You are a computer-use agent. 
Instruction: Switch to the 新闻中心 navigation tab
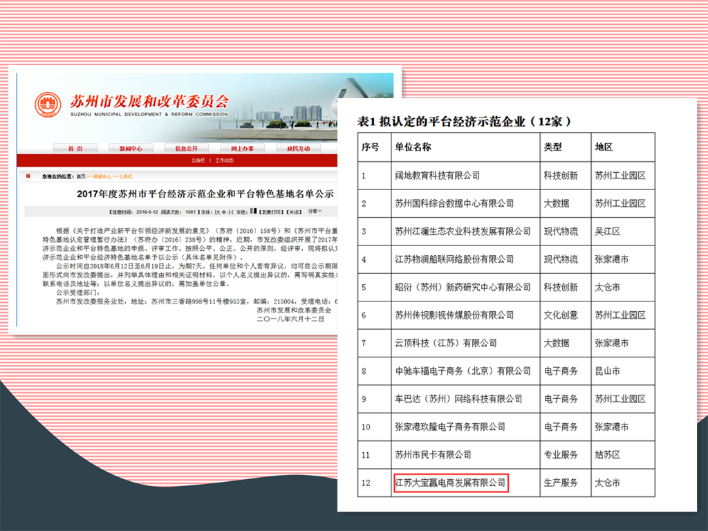click(x=131, y=149)
